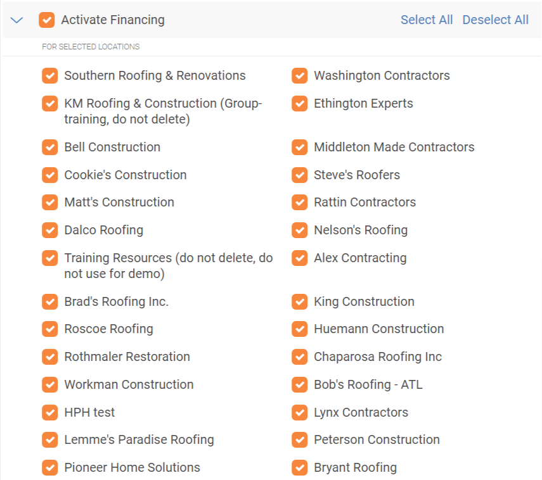Toggle the Bell Construction checkbox
This screenshot has width=542, height=480.
(x=50, y=147)
